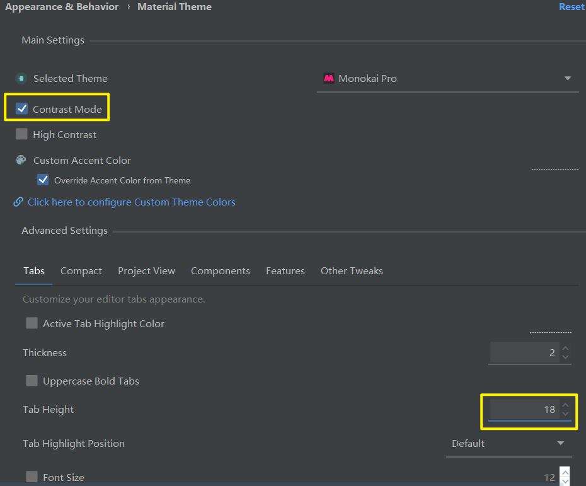
Task: Open the Project View tab
Action: tap(146, 270)
